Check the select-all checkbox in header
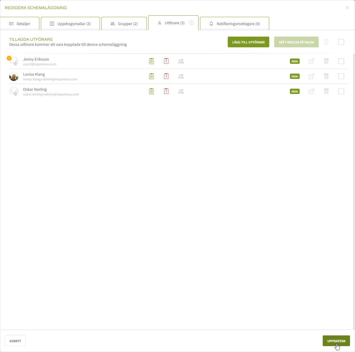The width and height of the screenshot is (355, 352). pos(341,42)
